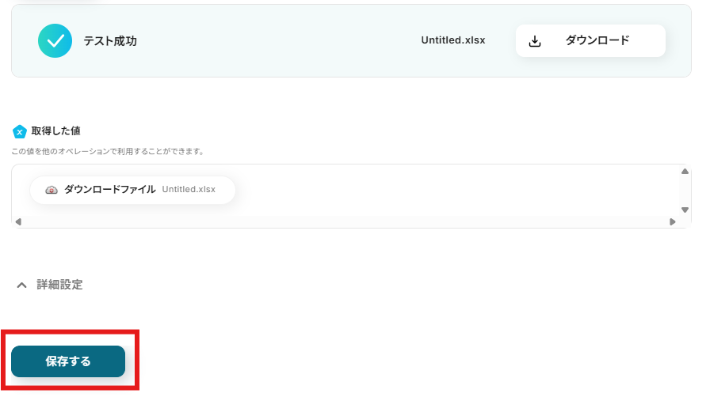Image resolution: width=710 pixels, height=397 pixels.
Task: Click the description text under 取得した値
Action: click(107, 150)
